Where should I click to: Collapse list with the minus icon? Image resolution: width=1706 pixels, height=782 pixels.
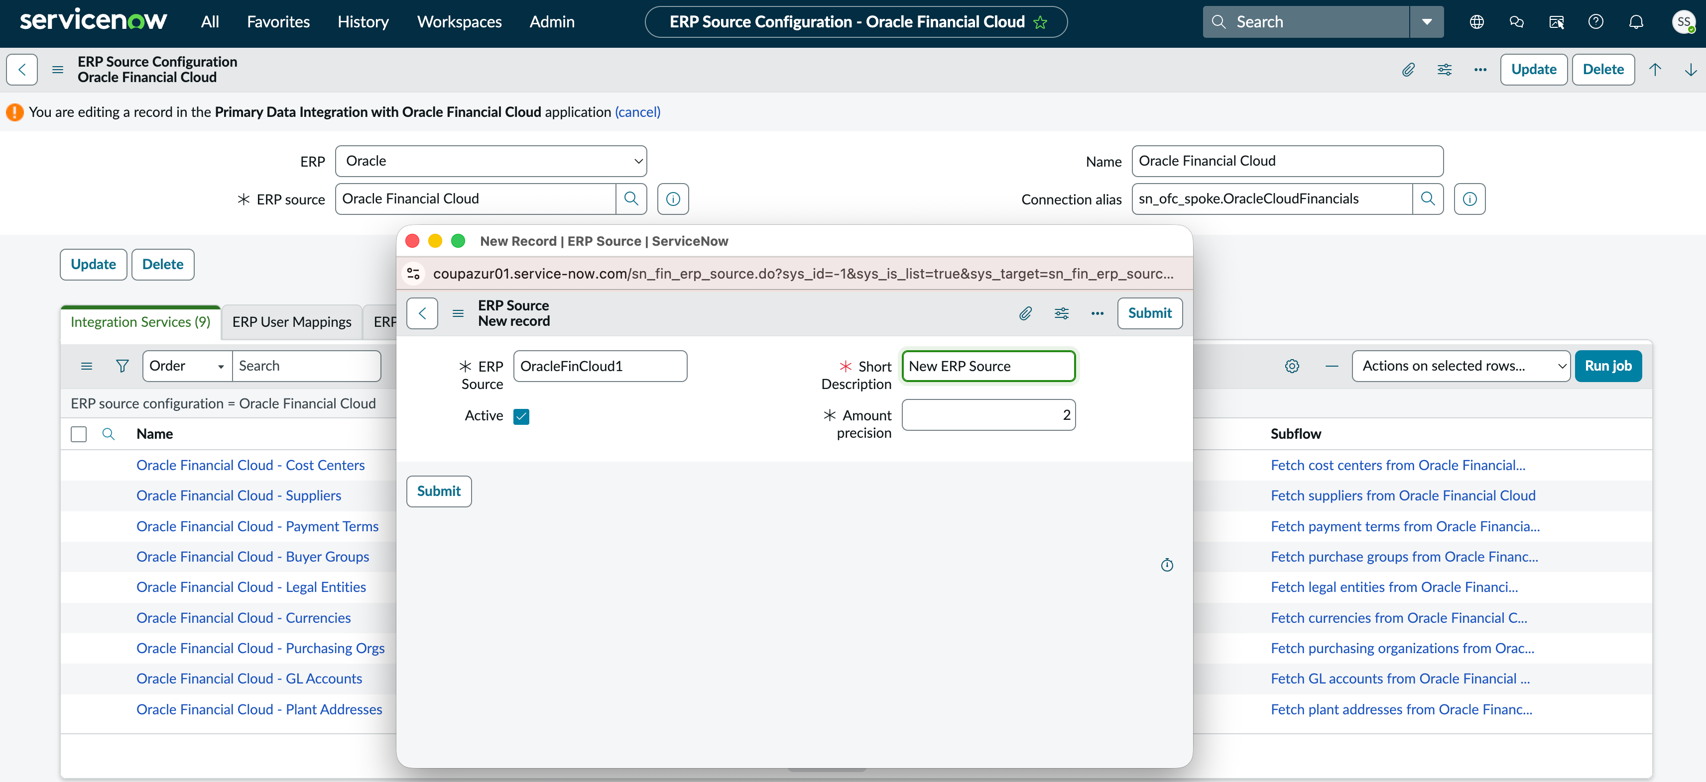tap(1331, 366)
